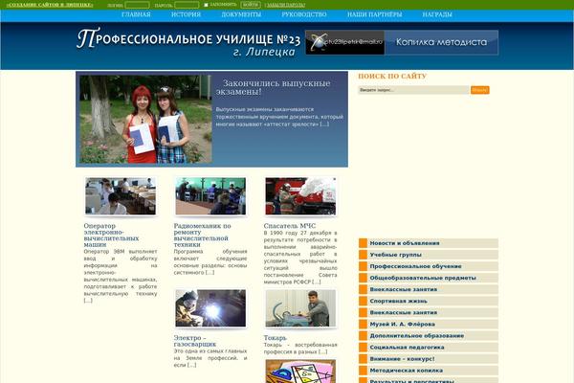574x383 pixels.
Task: Open Спортивная жизнь sidebar item
Action: pyautogui.click(x=429, y=301)
